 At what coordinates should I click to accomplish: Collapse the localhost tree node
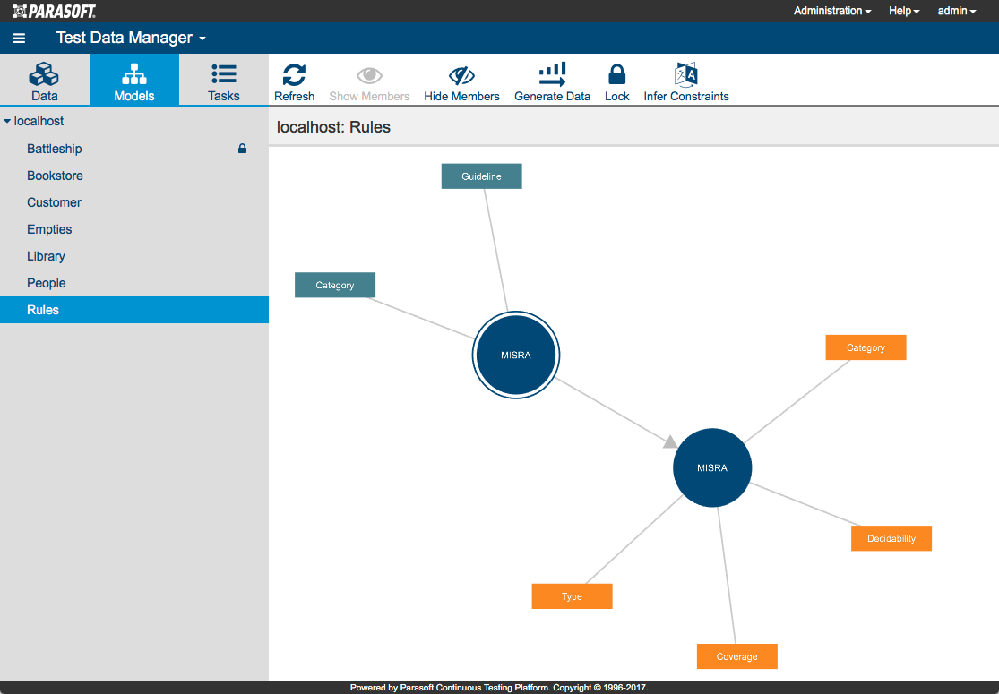pyautogui.click(x=7, y=121)
